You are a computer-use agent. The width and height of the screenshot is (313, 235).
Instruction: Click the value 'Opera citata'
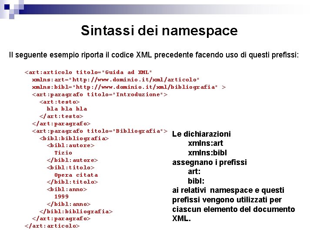[x=76, y=175]
